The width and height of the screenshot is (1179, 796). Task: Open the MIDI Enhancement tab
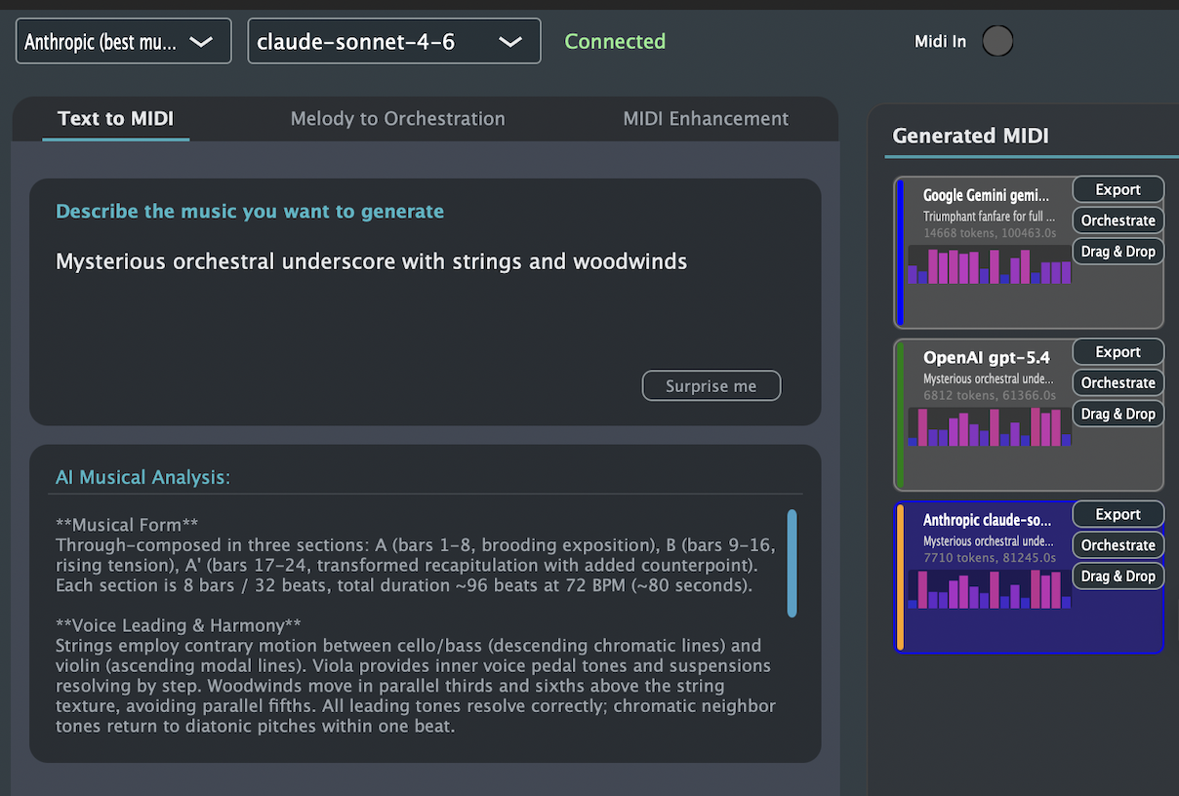pyautogui.click(x=706, y=119)
